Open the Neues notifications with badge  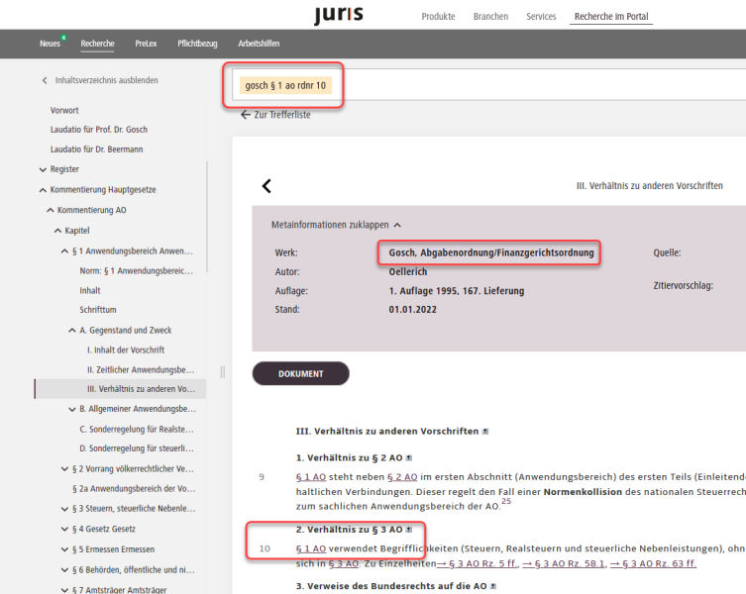(52, 44)
